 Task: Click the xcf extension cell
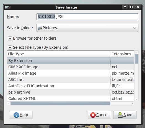click(x=122, y=67)
